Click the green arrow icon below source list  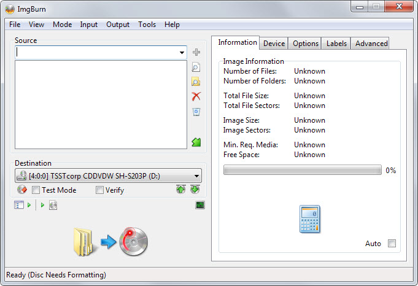(x=196, y=142)
